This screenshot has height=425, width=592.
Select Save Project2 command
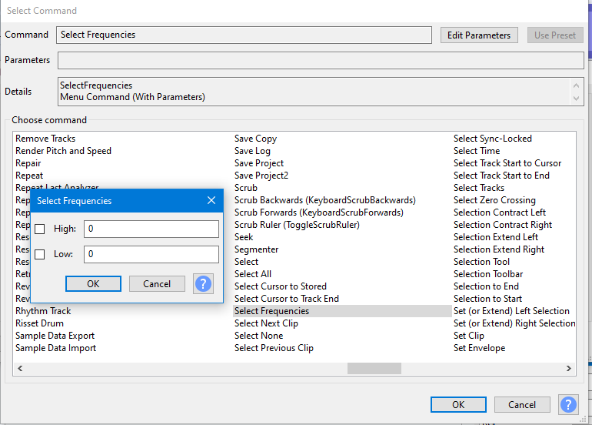261,176
